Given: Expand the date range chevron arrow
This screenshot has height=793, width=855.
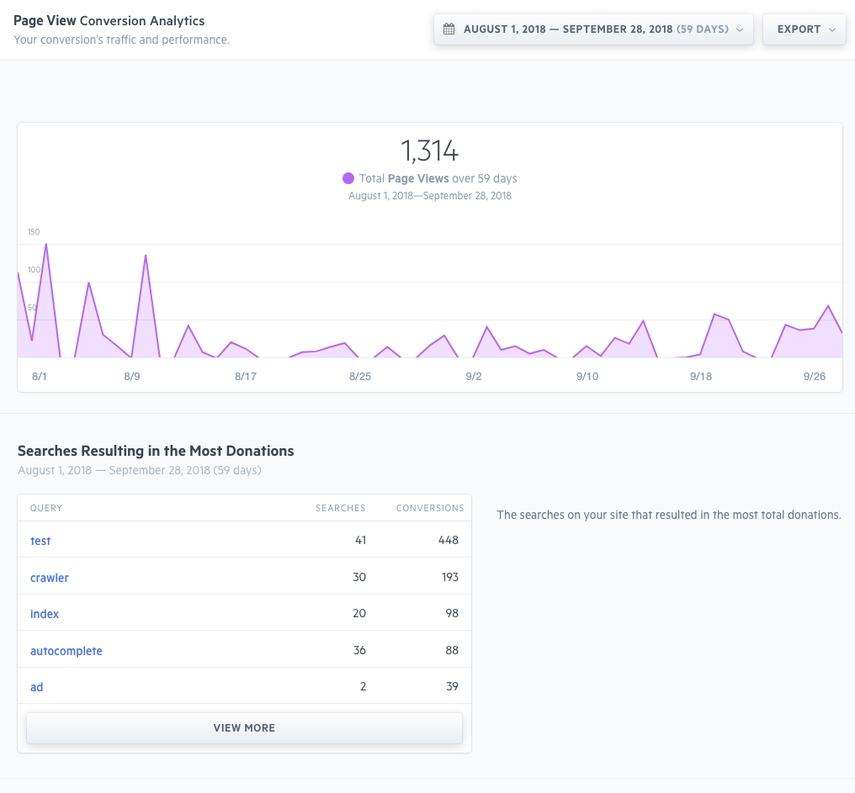Looking at the screenshot, I should pos(740,29).
